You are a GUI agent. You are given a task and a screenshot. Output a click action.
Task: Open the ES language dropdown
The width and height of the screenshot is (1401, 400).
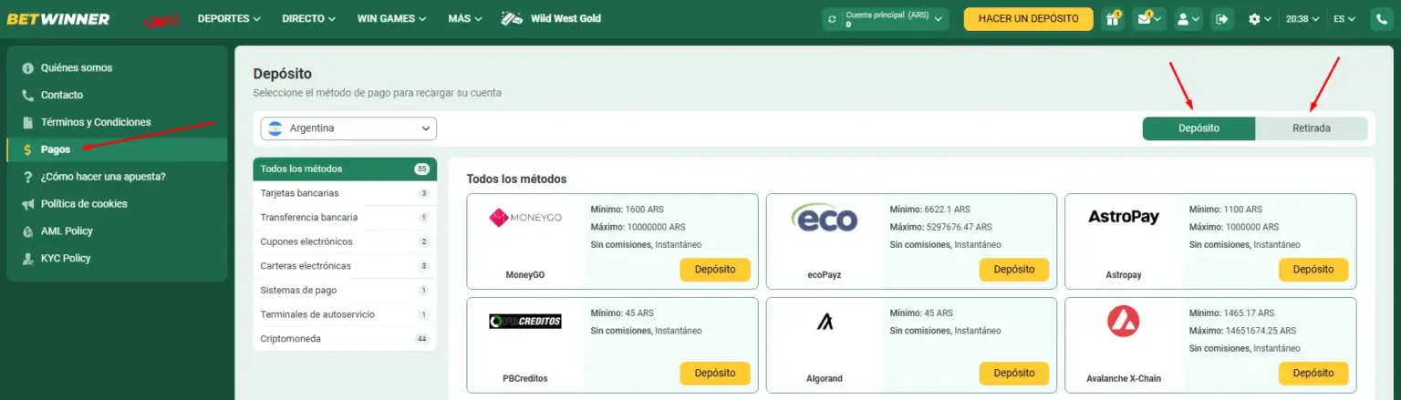[x=1344, y=19]
